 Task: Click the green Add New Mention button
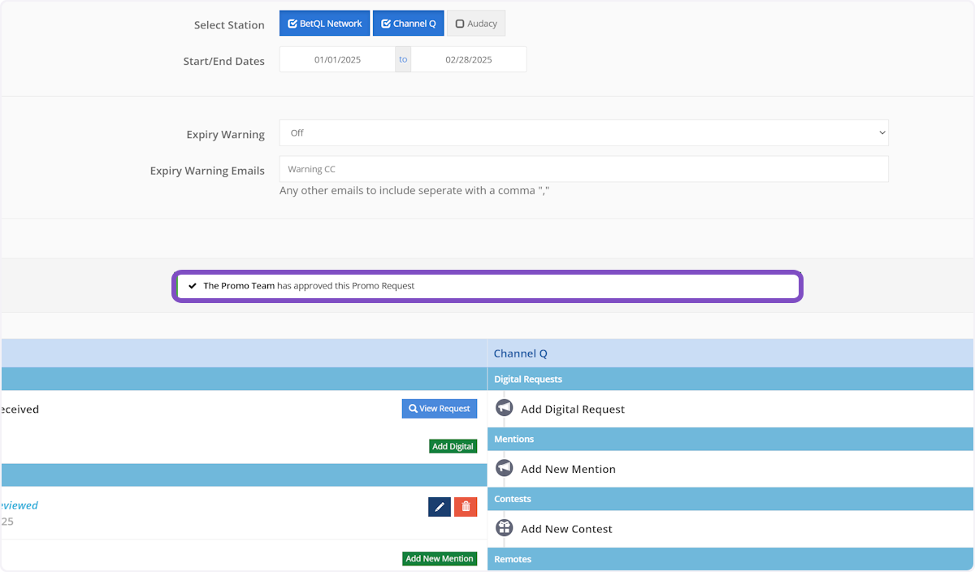[x=440, y=559]
